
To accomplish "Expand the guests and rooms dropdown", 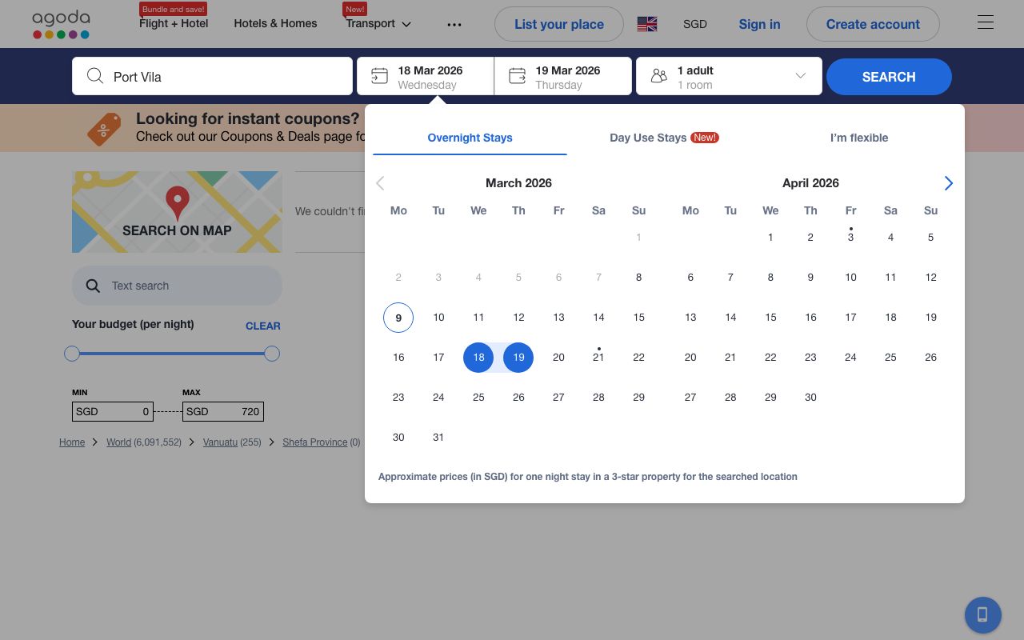I will [728, 77].
